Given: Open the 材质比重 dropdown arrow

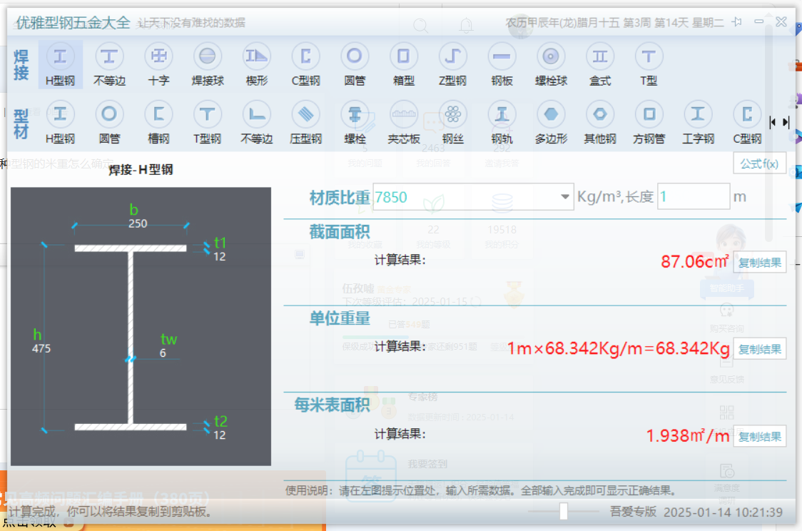Looking at the screenshot, I should pos(564,196).
